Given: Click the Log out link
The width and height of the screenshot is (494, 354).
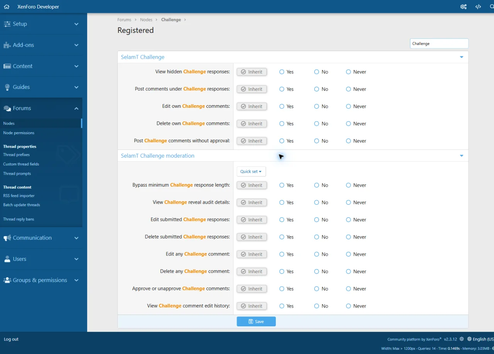Looking at the screenshot, I should coord(11,339).
